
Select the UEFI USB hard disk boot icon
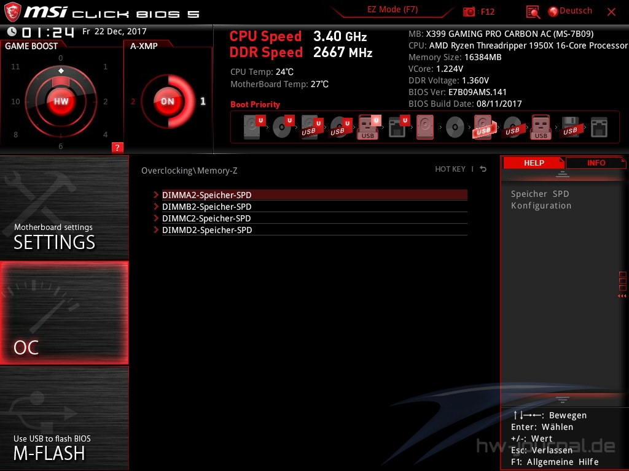point(311,126)
